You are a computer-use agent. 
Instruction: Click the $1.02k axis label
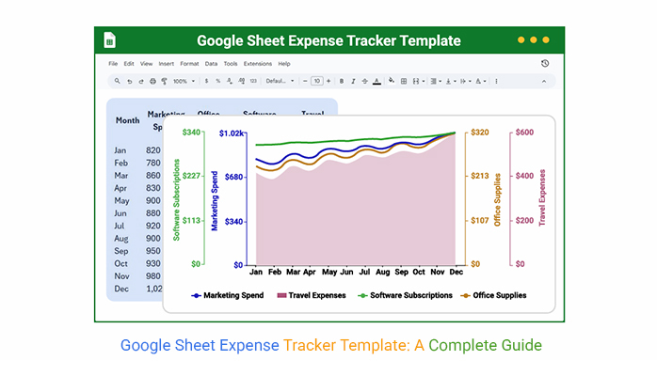(232, 133)
